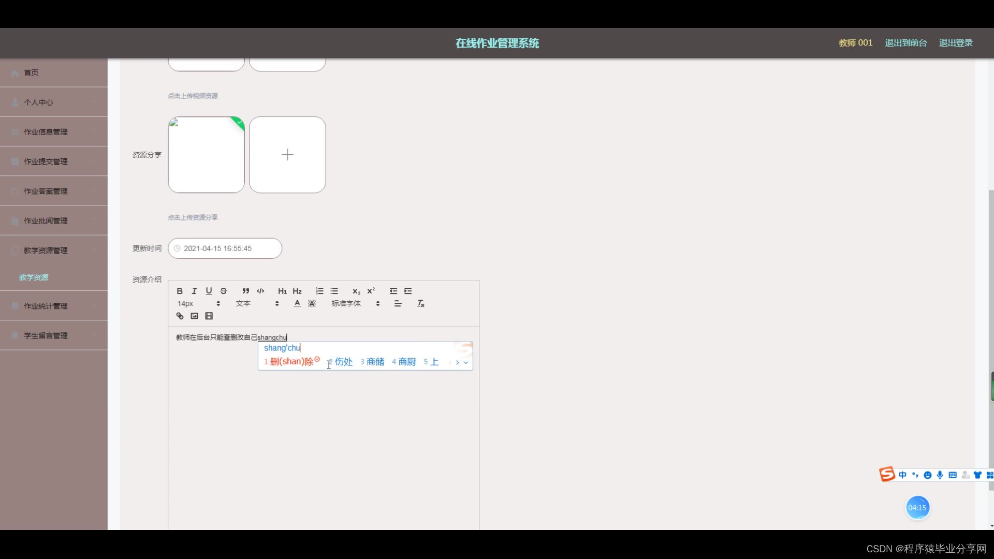Screen dimensions: 994x559
Task: Open the 标准字体 font family dropdown
Action: tap(356, 303)
